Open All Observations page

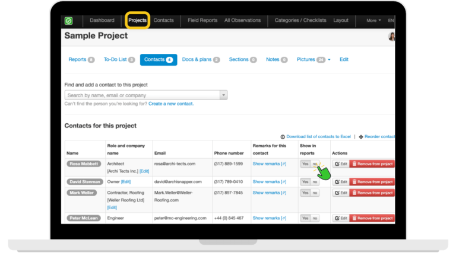tap(242, 20)
